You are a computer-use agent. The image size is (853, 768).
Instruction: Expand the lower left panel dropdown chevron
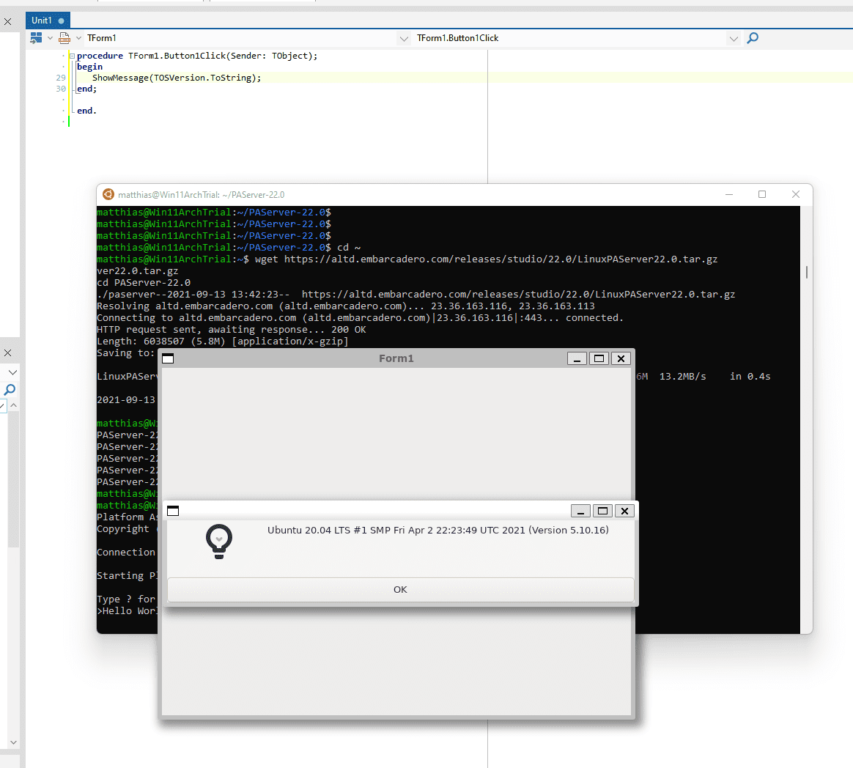(13, 372)
